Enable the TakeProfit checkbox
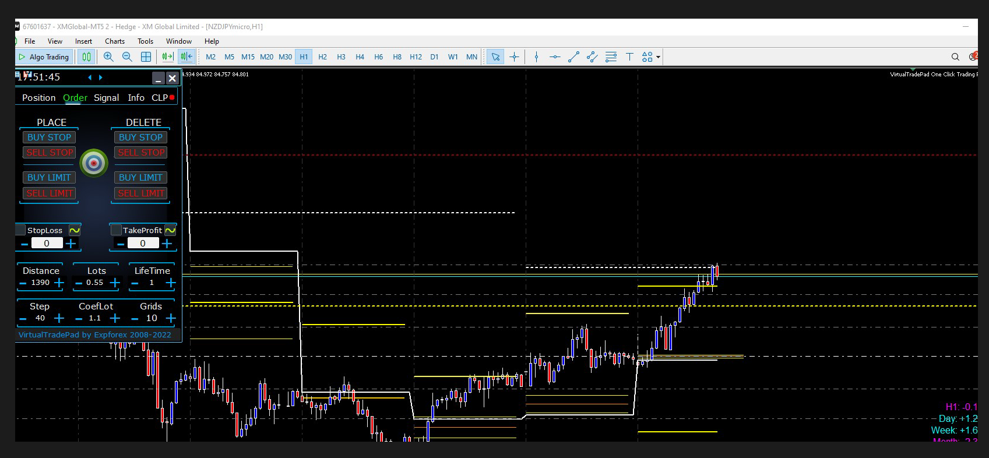This screenshot has width=989, height=458. coord(116,230)
